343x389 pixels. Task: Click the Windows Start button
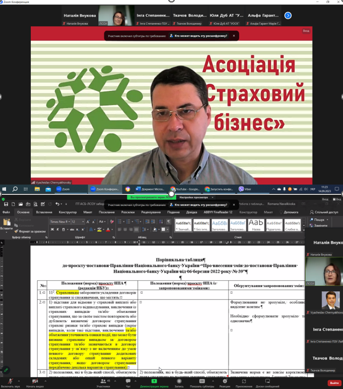(x=4, y=189)
